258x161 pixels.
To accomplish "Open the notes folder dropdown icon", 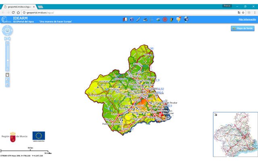I will click(179, 19).
